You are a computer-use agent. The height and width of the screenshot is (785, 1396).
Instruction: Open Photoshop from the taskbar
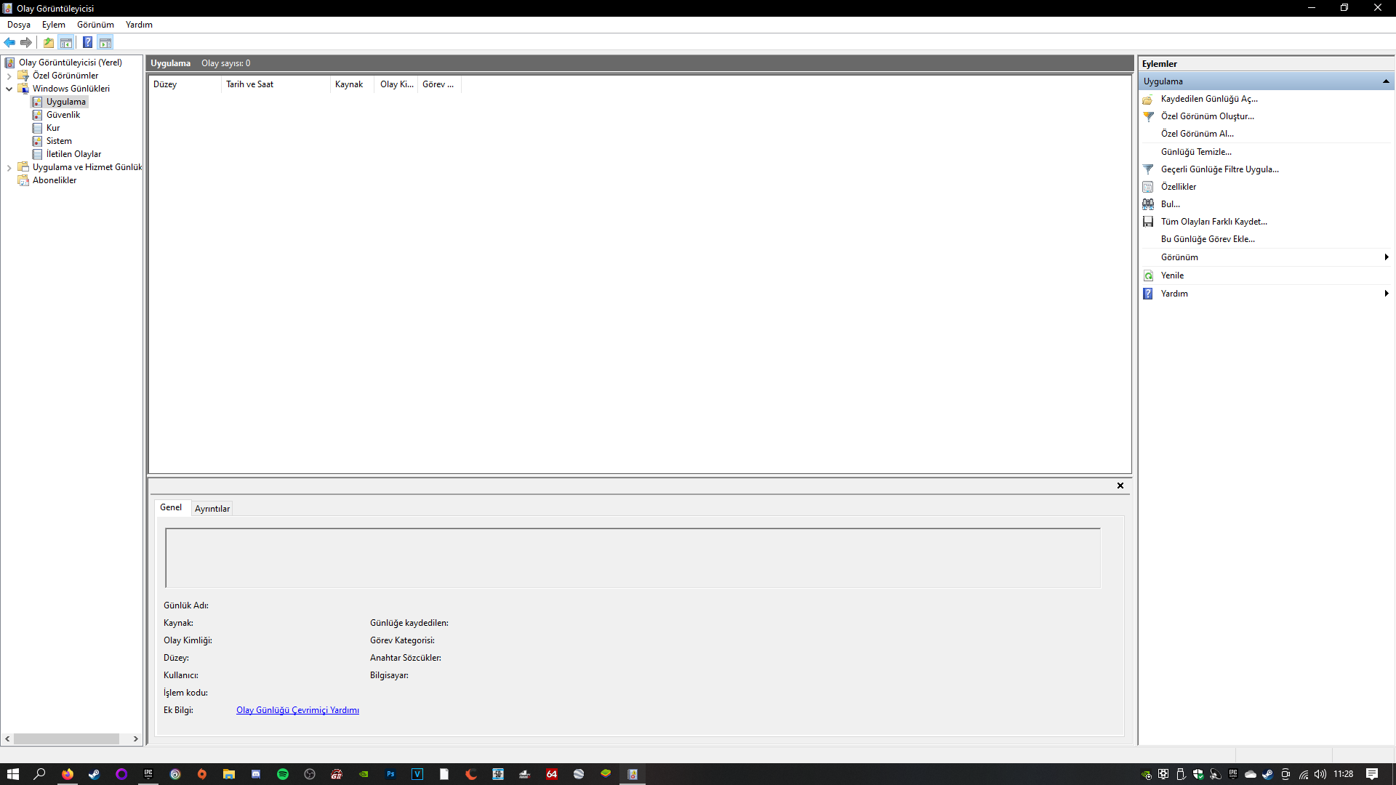390,774
